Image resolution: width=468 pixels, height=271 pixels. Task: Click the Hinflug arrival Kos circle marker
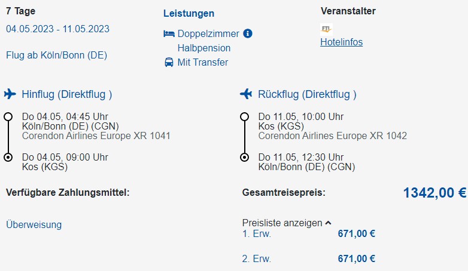8,158
